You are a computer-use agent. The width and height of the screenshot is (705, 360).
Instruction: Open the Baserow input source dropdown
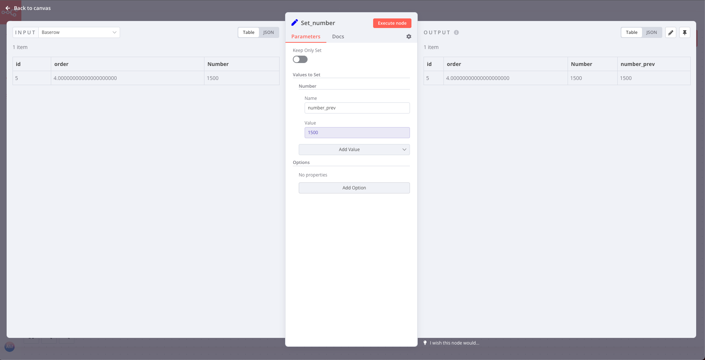tap(79, 32)
